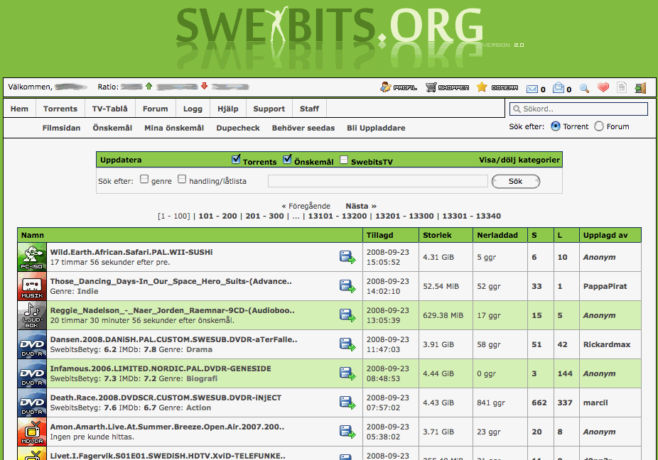The width and height of the screenshot is (658, 460).
Task: Open uploader PappaPirat profile
Action: 605,286
